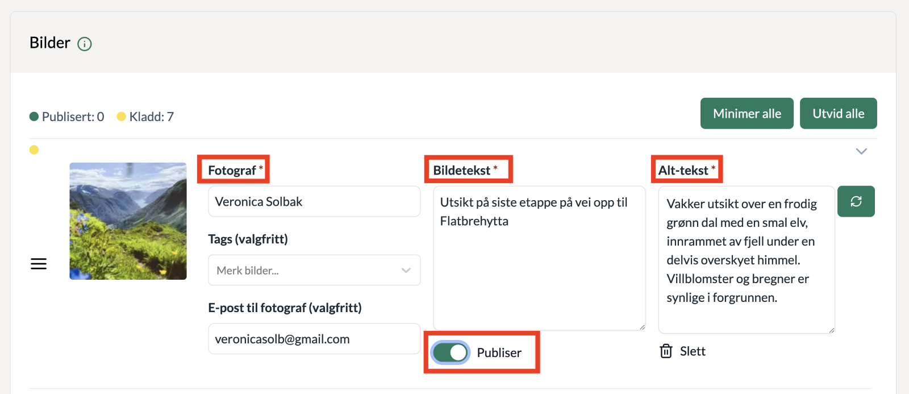Click the regenerate alt-text refresh icon
909x394 pixels.
coord(856,201)
